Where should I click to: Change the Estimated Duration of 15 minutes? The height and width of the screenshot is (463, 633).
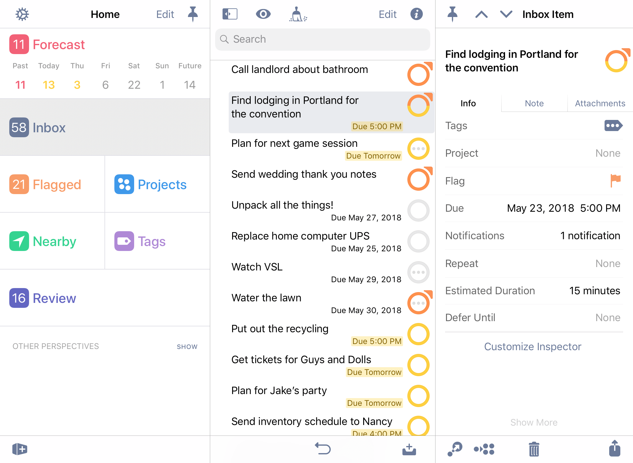[534, 291]
